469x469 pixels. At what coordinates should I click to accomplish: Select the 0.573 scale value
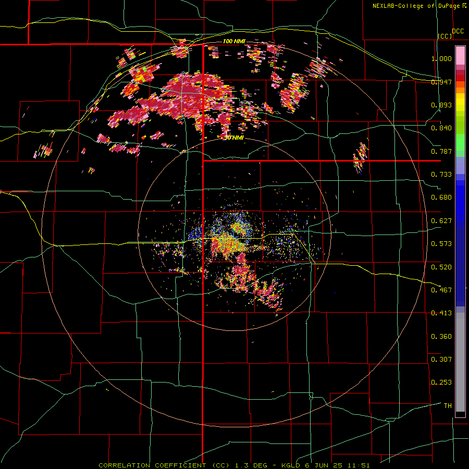[441, 244]
